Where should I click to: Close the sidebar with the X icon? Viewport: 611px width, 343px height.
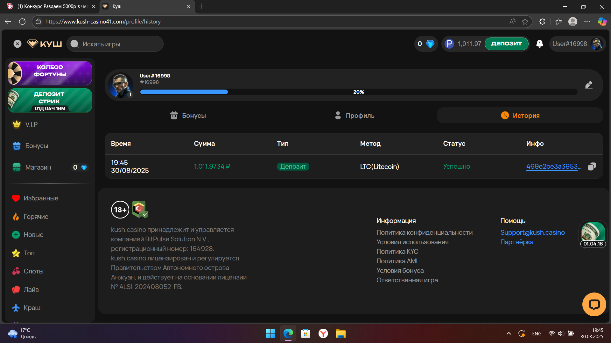coord(18,44)
